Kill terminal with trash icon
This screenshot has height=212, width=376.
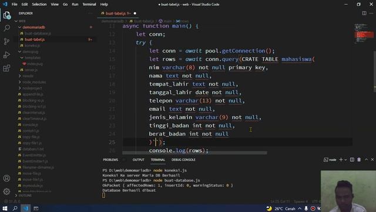pyautogui.click(x=359, y=160)
